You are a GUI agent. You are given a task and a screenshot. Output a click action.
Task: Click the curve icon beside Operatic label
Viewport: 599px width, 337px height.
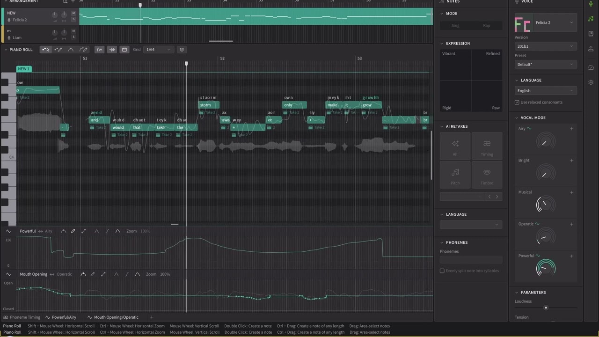click(x=537, y=224)
